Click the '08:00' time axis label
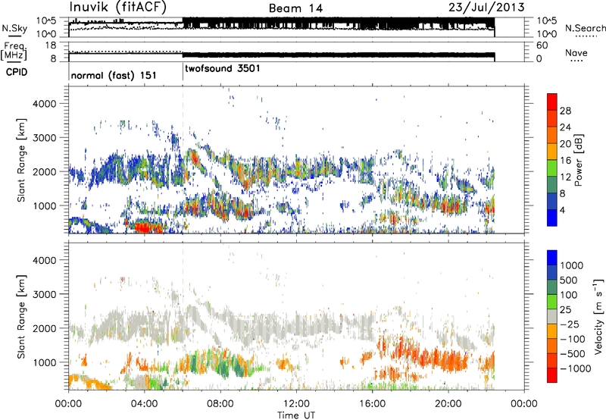This screenshot has width=606, height=420. (x=220, y=404)
